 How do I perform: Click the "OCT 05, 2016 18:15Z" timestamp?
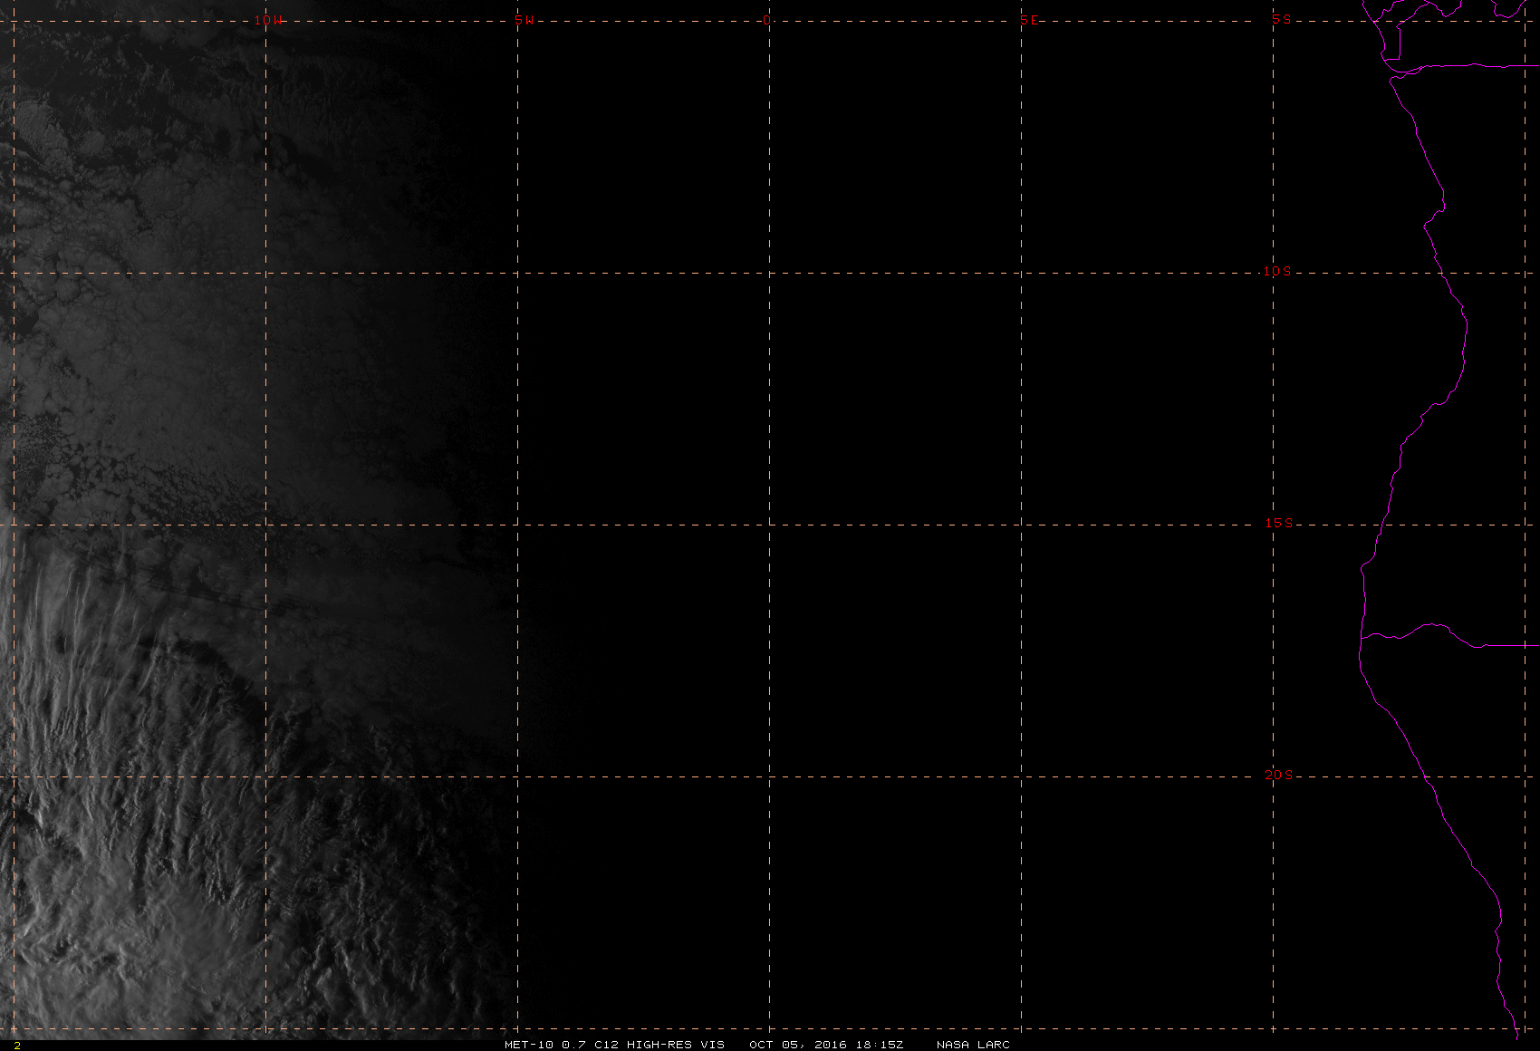pos(826,1045)
